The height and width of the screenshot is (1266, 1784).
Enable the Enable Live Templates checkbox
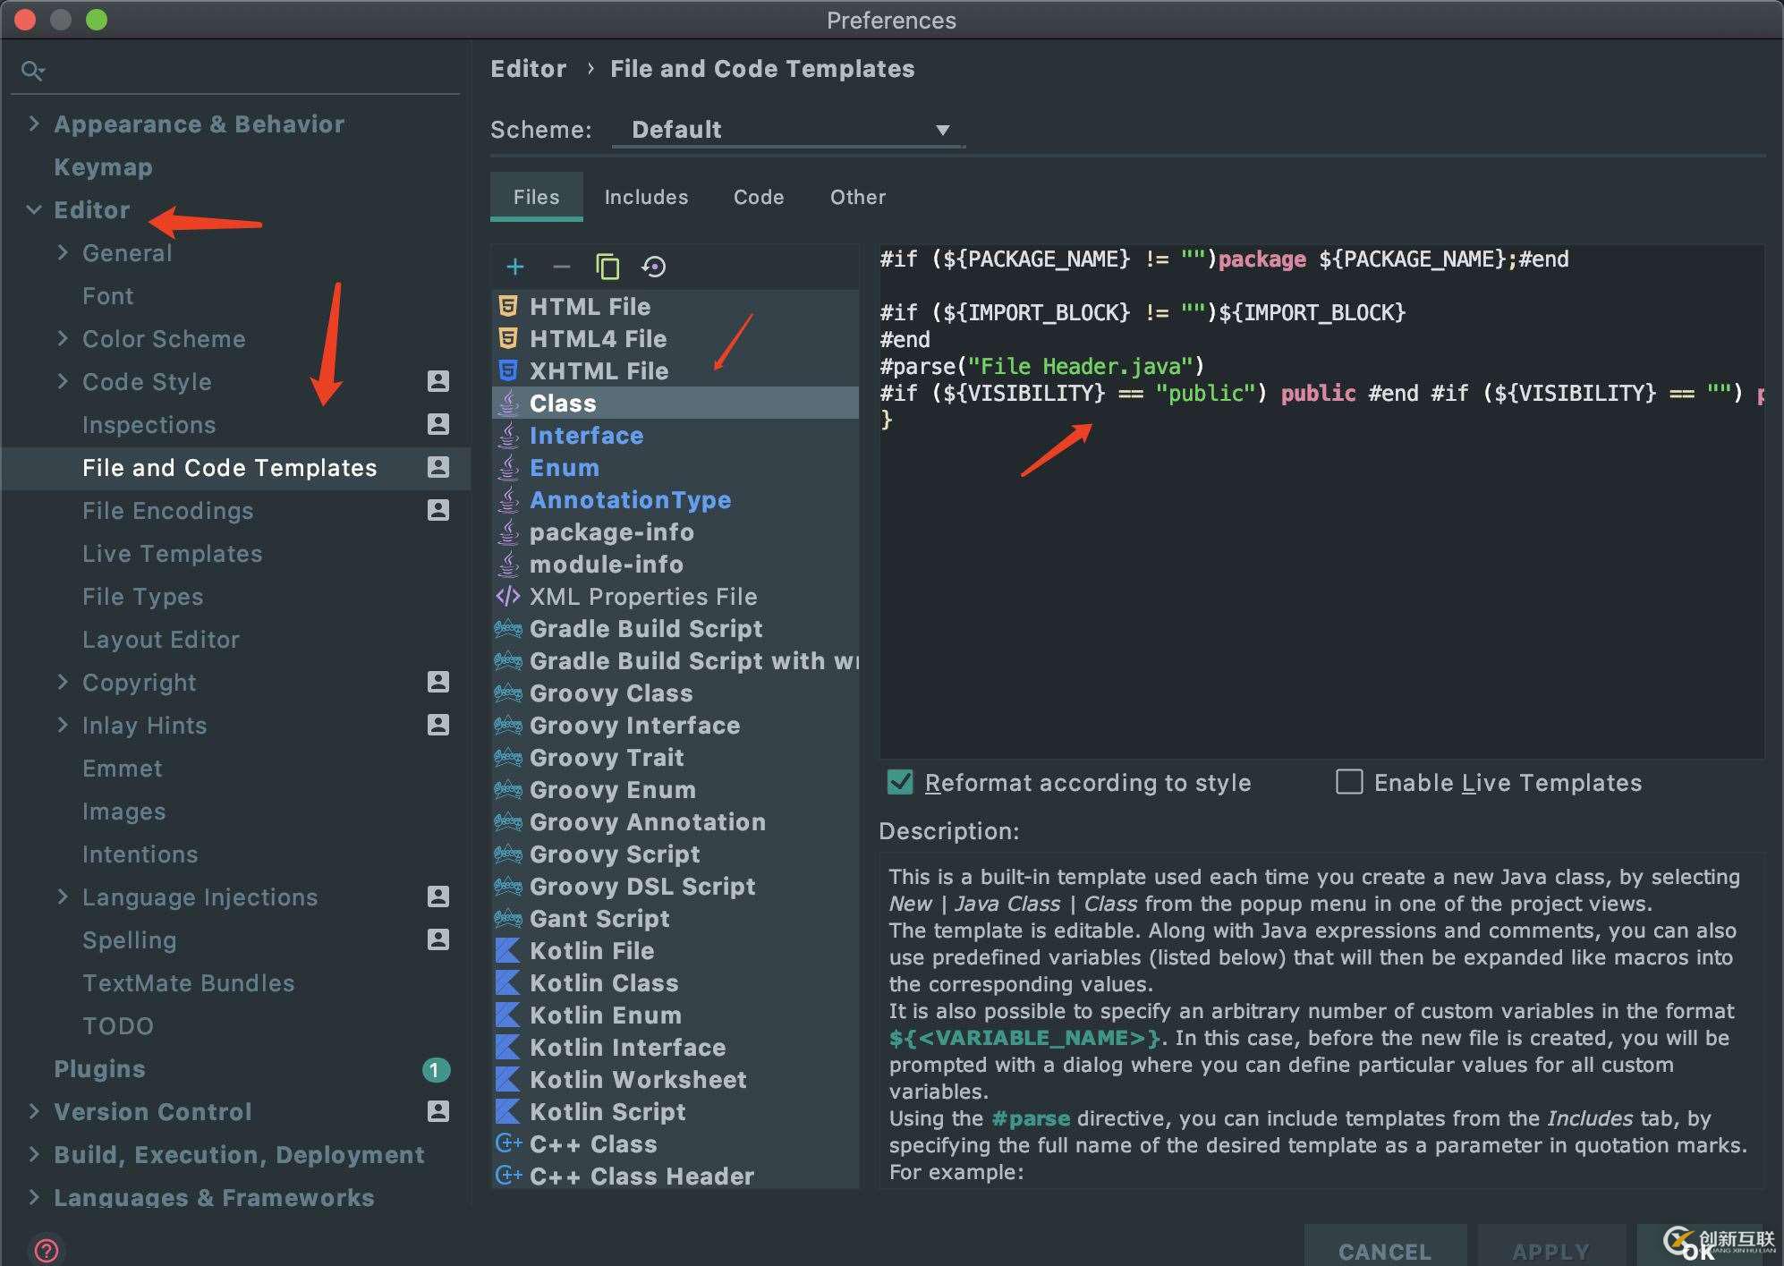coord(1346,782)
